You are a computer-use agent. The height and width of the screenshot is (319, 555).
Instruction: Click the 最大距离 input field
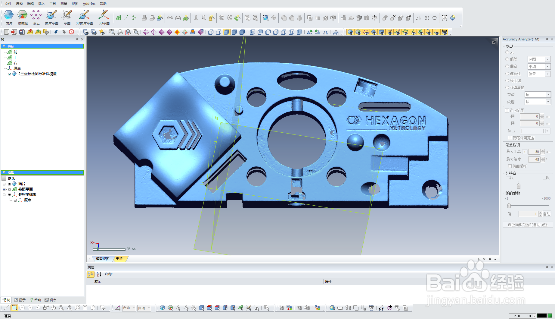(x=534, y=152)
